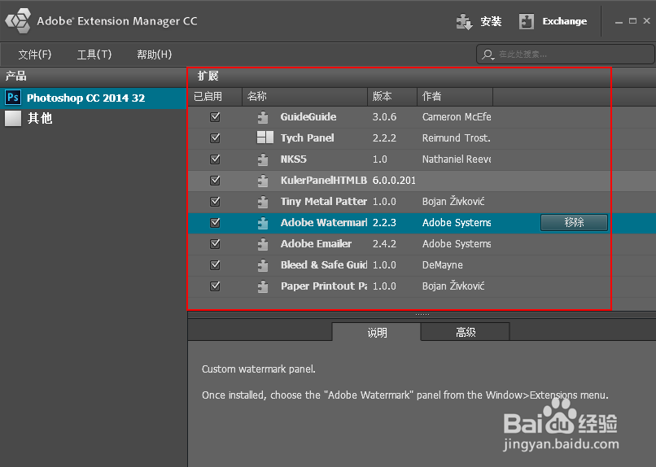Click the Tych Panel extension icon
This screenshot has height=467, width=656.
coord(265,137)
